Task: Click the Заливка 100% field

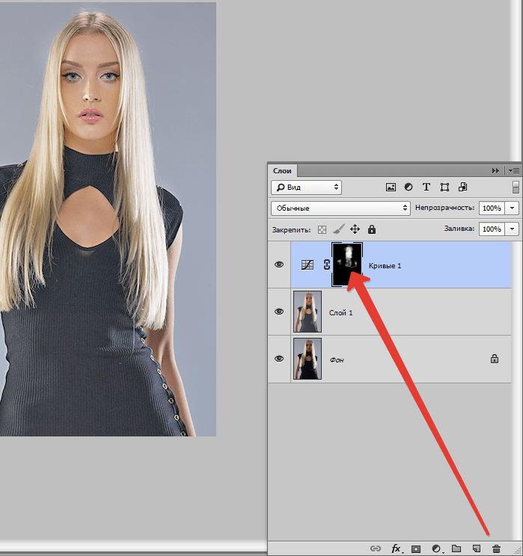Action: (492, 229)
